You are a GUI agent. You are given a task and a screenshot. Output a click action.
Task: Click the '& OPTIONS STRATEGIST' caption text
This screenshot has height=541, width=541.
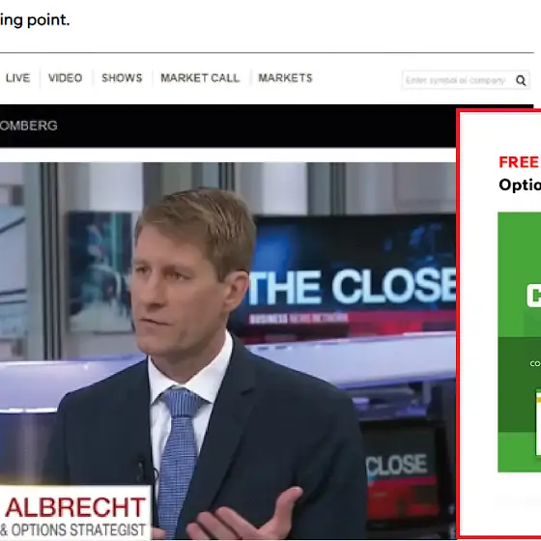[x=73, y=529]
